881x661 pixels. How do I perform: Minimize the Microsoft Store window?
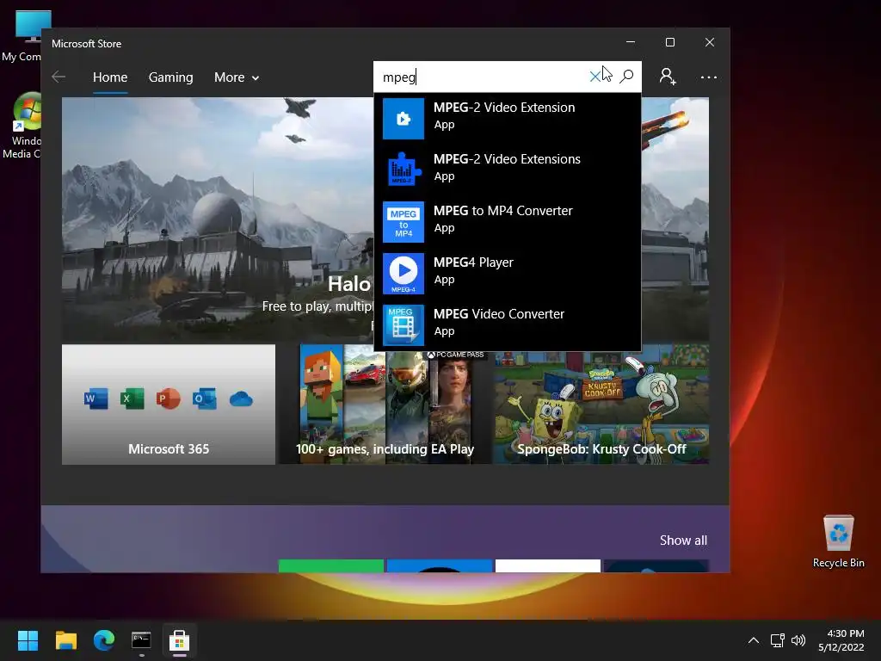(631, 42)
